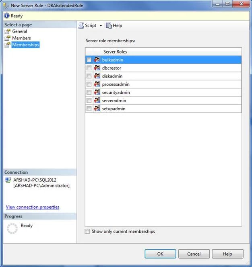Click the server connection icon

(8, 180)
